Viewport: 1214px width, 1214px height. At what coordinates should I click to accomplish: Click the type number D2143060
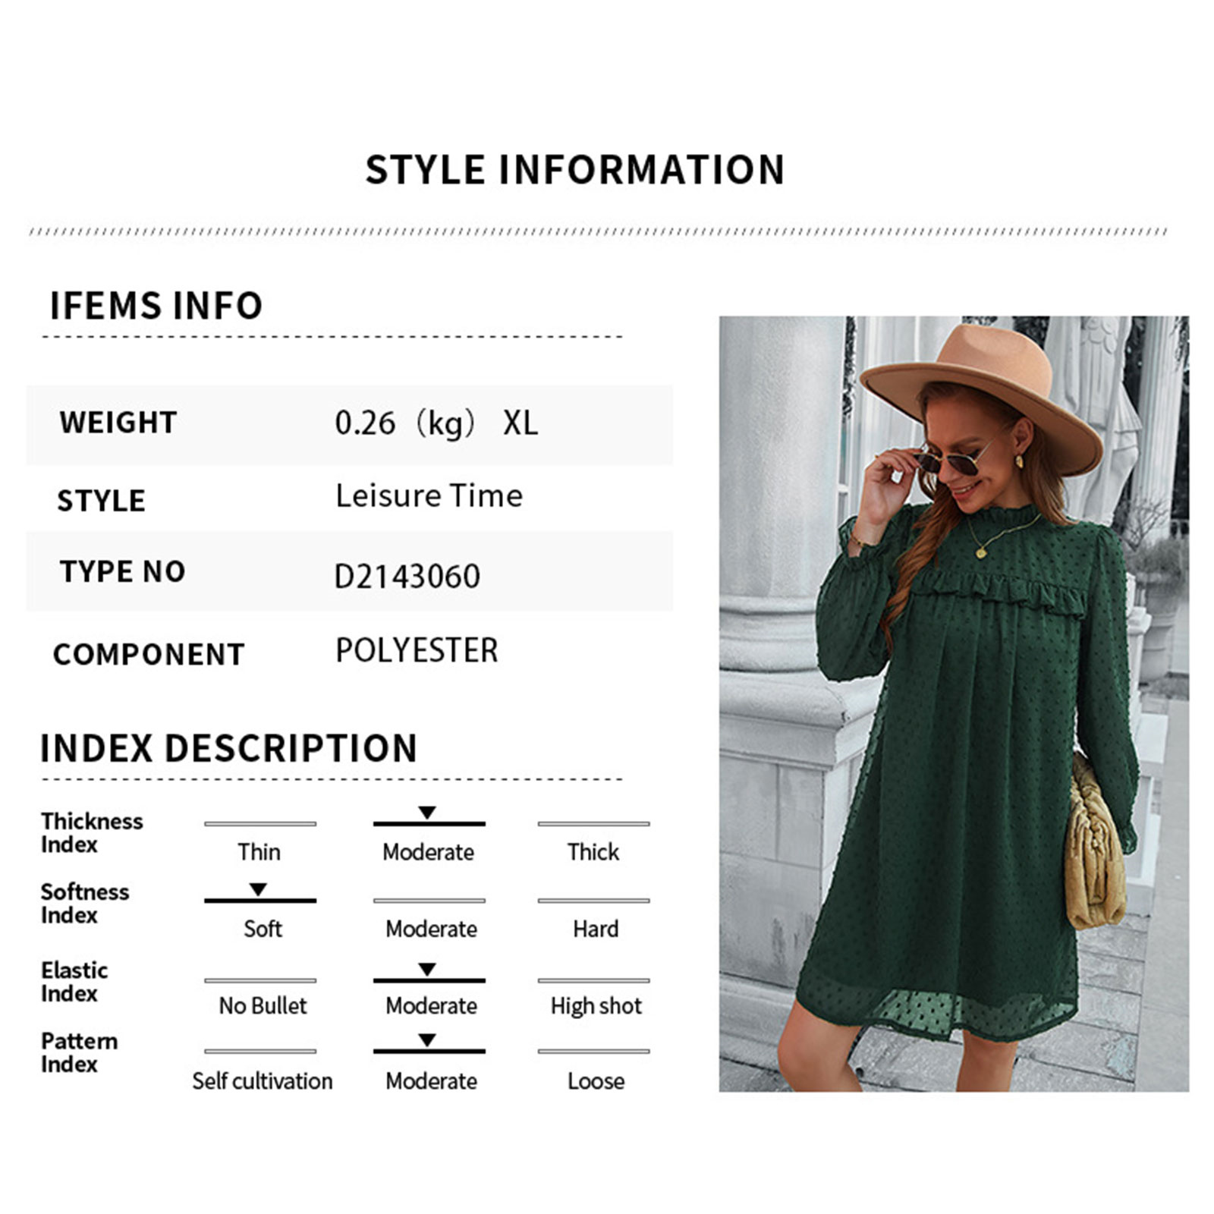point(407,577)
